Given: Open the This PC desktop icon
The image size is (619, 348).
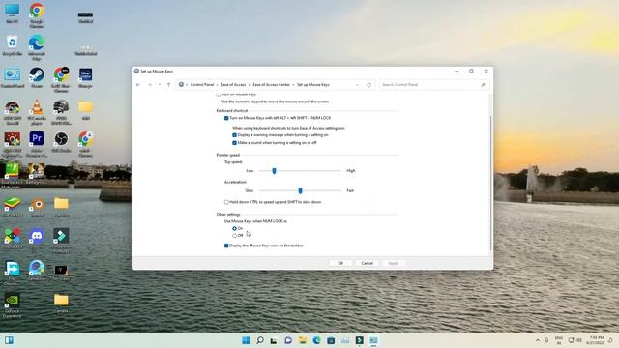Looking at the screenshot, I should click(13, 13).
